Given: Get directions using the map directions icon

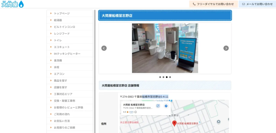Looking at the screenshot, I should pos(166,106).
